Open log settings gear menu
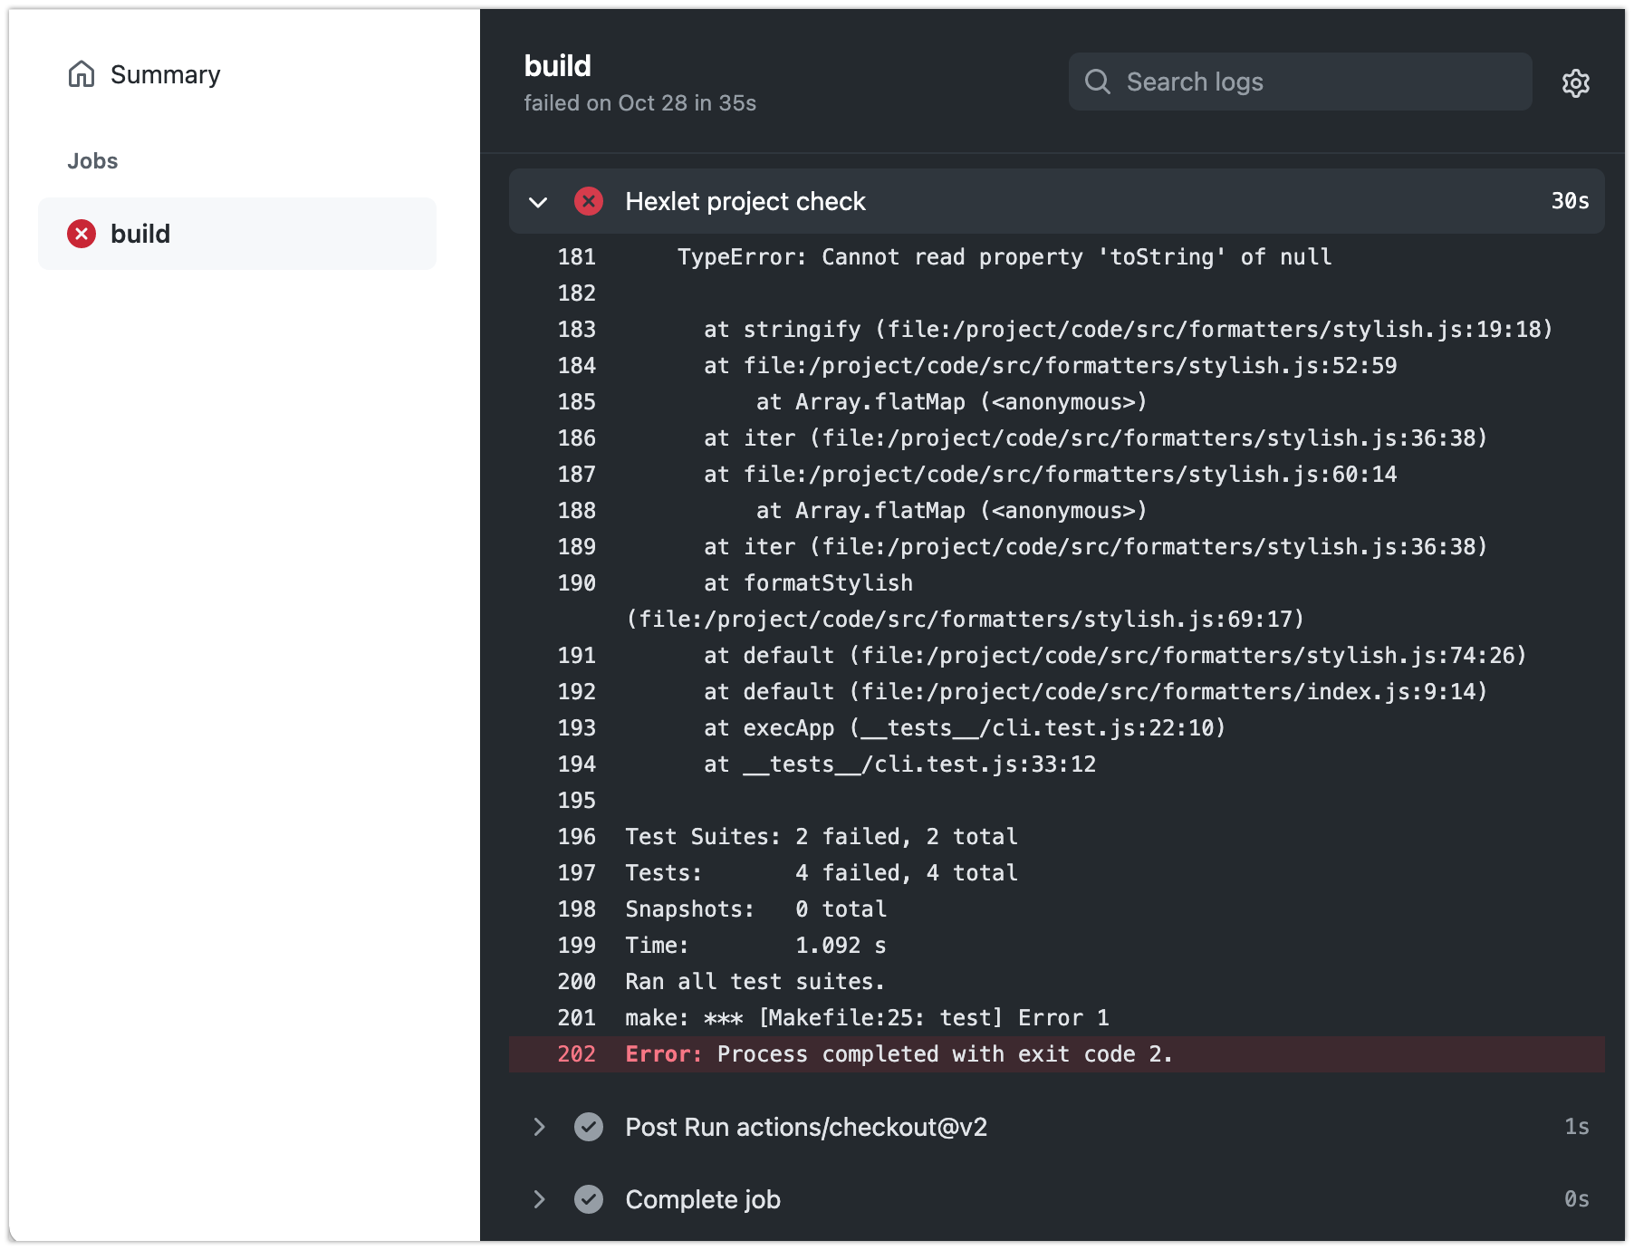The width and height of the screenshot is (1634, 1250). click(1575, 83)
